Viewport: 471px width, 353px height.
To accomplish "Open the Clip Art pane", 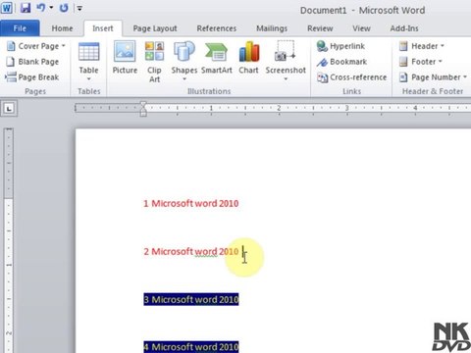I will click(154, 62).
